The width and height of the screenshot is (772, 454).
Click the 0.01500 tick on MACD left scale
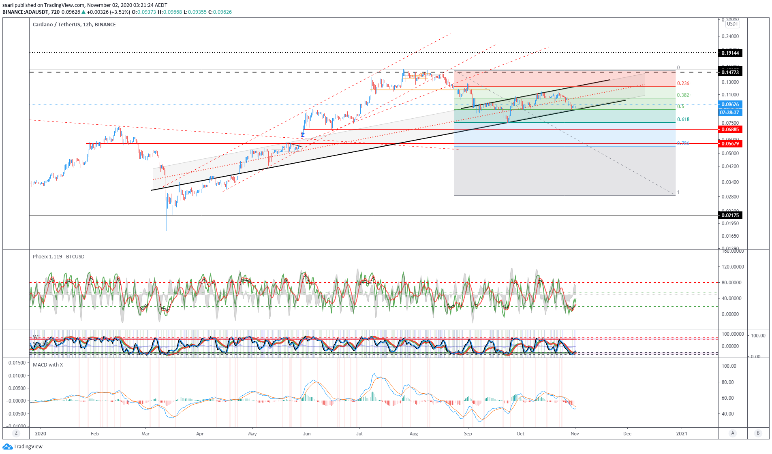17,363
